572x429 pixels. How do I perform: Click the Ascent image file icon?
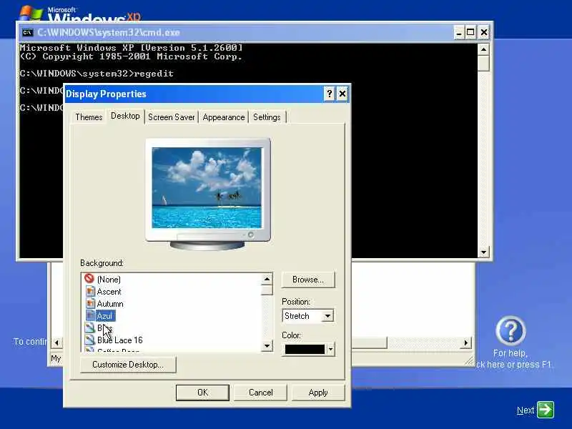click(x=90, y=292)
